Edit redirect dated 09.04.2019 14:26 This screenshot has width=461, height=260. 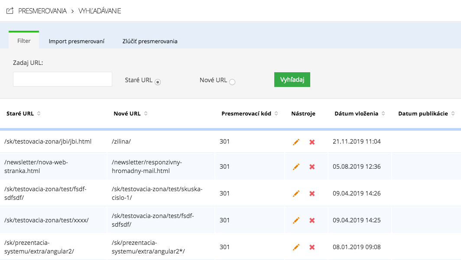tap(296, 193)
